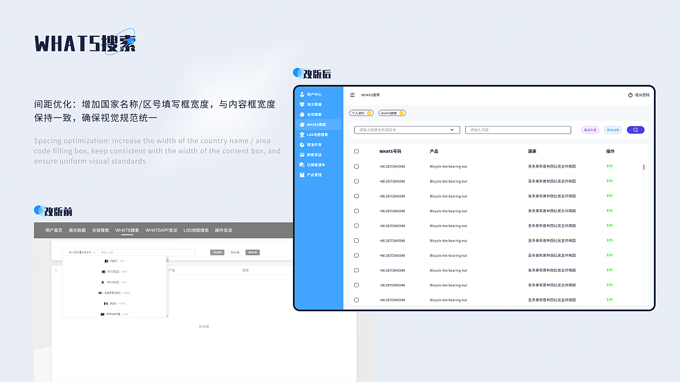Open the LBS地图搜索 tab in gray nav bar

tap(196, 230)
